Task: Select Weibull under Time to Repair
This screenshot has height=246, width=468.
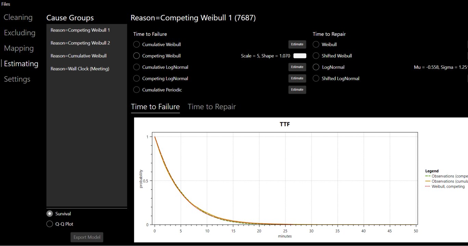Action: point(316,44)
